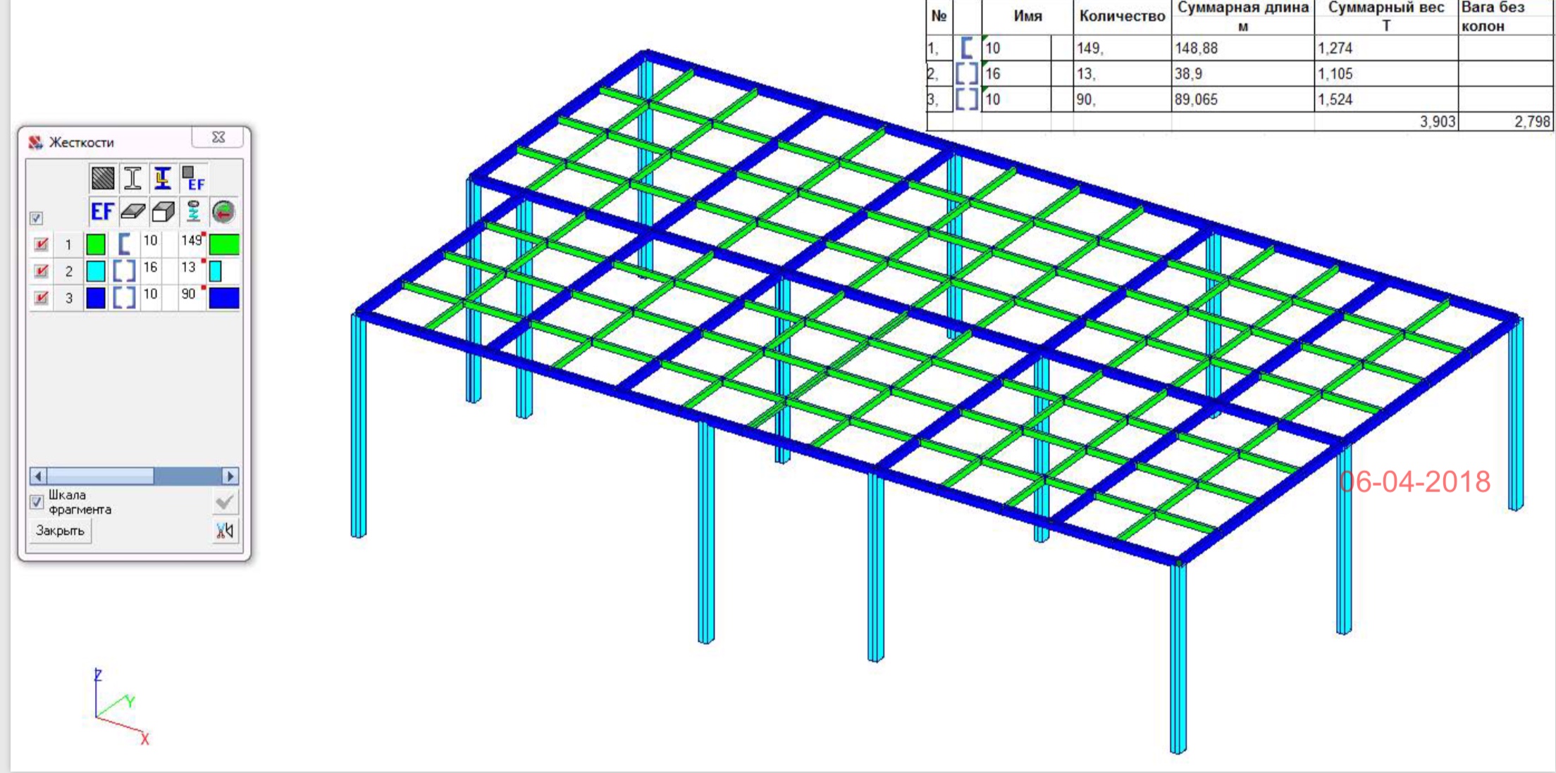Select the large blue EF numeric stiffness icon
The width and height of the screenshot is (1556, 773).
pyautogui.click(x=102, y=211)
